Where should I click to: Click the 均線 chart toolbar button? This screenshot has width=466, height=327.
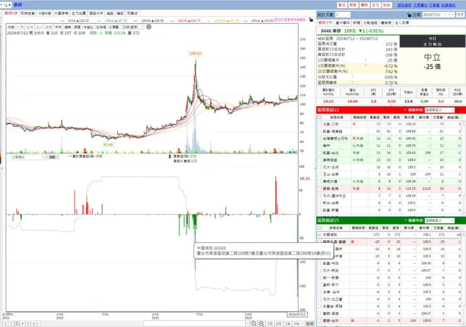(x=11, y=27)
